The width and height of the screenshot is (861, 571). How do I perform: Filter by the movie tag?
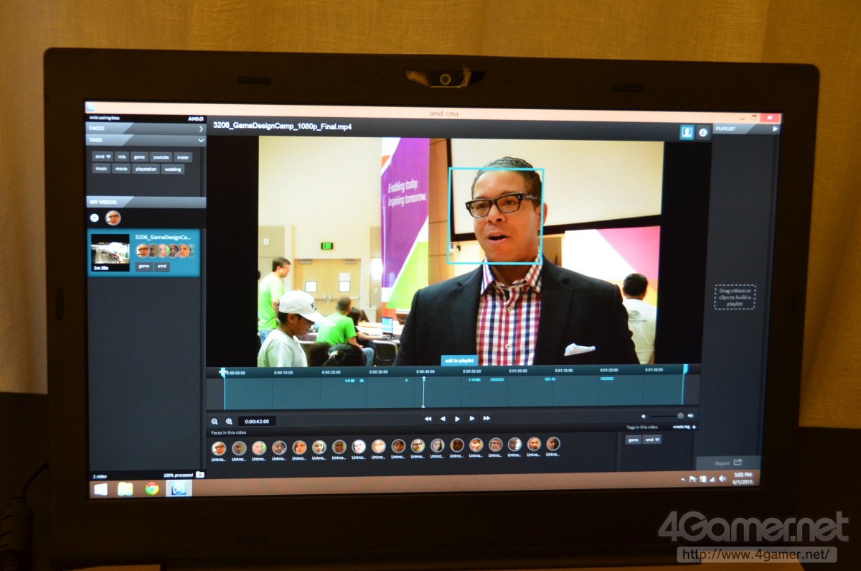click(121, 170)
